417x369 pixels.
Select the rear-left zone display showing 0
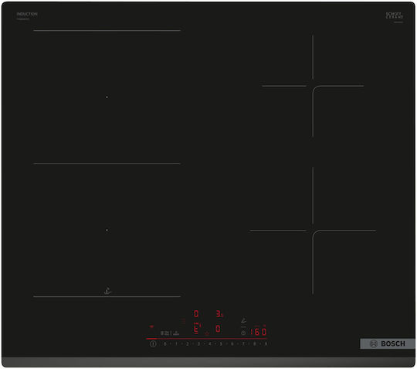coord(196,313)
